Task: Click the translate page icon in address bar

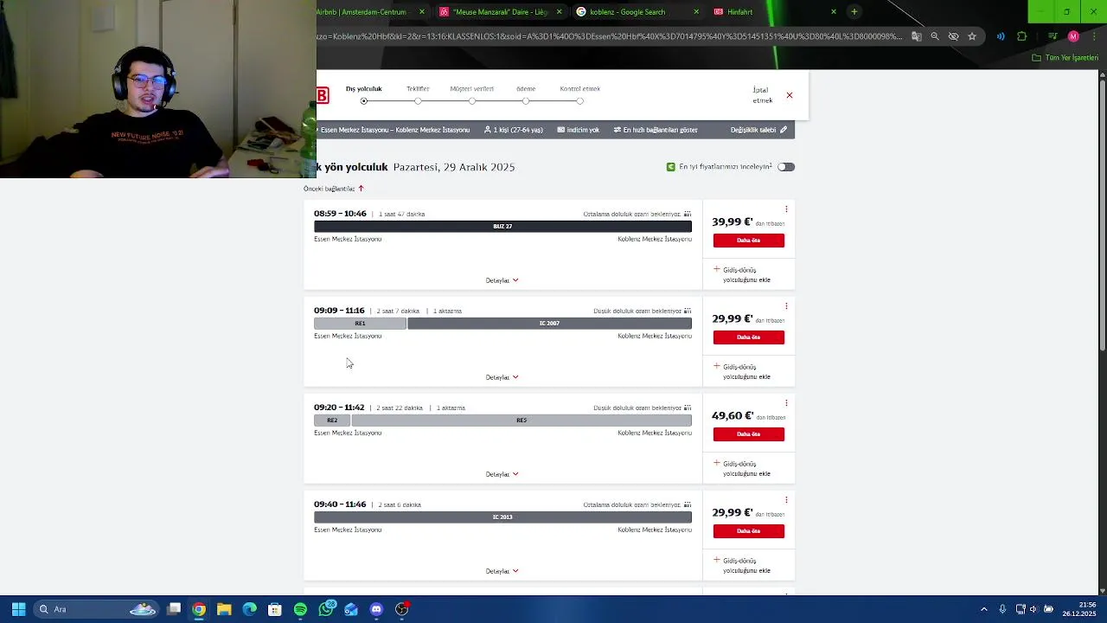Action: (x=916, y=36)
